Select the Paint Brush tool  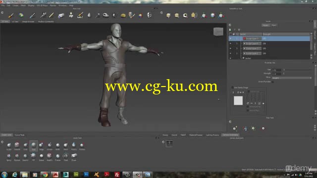10,15
